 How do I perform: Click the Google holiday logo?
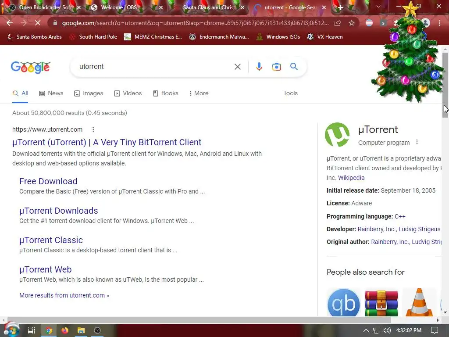point(31,67)
